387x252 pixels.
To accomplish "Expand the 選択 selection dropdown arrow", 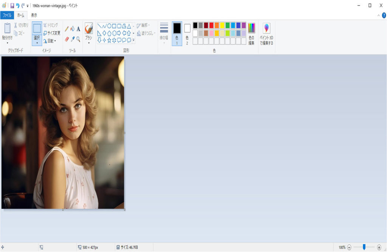I will tap(37, 43).
